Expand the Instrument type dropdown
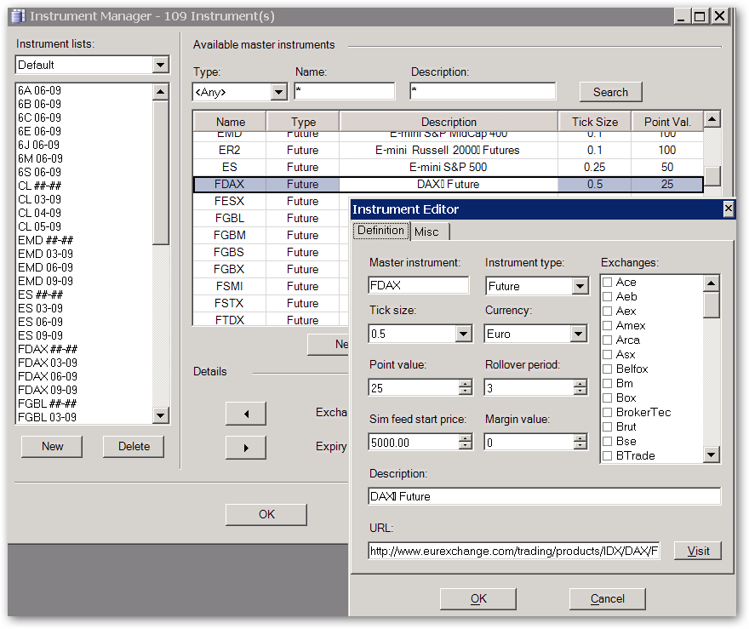This screenshot has height=629, width=749. click(580, 286)
